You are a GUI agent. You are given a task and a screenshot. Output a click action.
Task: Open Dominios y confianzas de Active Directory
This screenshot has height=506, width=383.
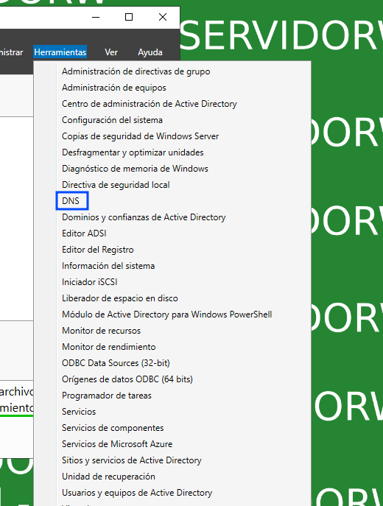coord(144,217)
